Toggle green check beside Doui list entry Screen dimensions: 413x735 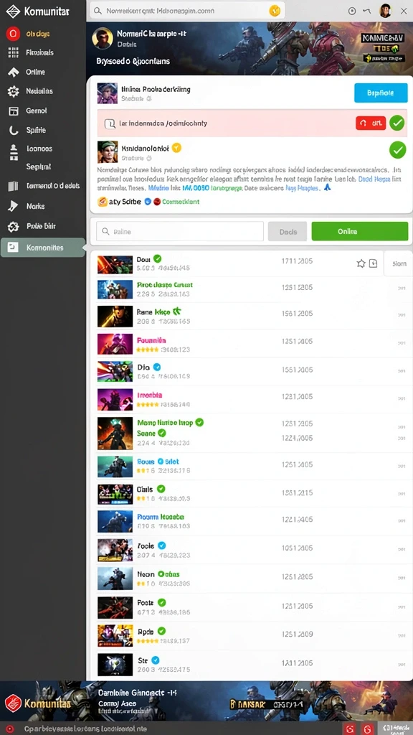(x=158, y=258)
